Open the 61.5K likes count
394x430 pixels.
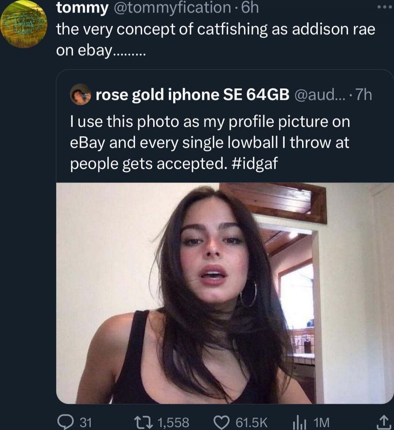coord(251,422)
